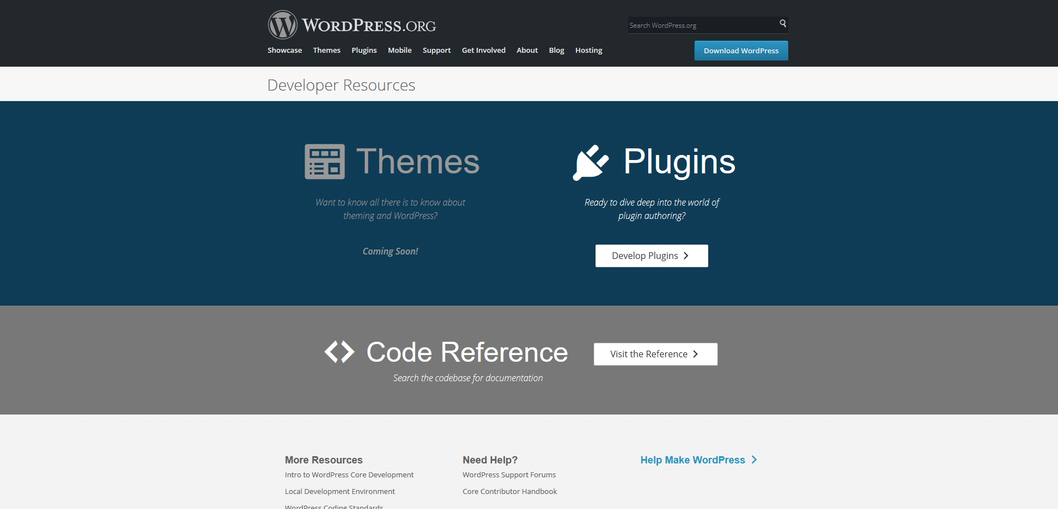Click the Visit the Reference button

655,354
